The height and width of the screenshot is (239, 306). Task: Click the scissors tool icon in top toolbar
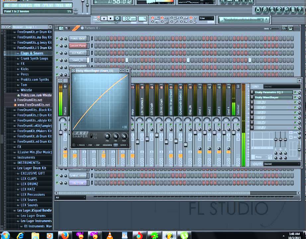279,10
